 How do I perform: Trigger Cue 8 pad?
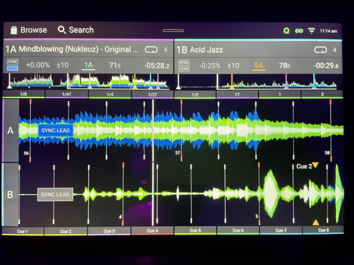[323, 230]
